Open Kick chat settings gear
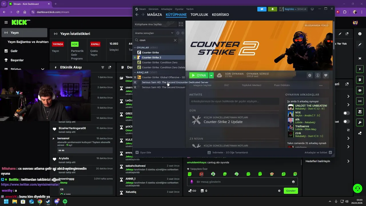Screen dimensions: 366x206 tap(279, 191)
